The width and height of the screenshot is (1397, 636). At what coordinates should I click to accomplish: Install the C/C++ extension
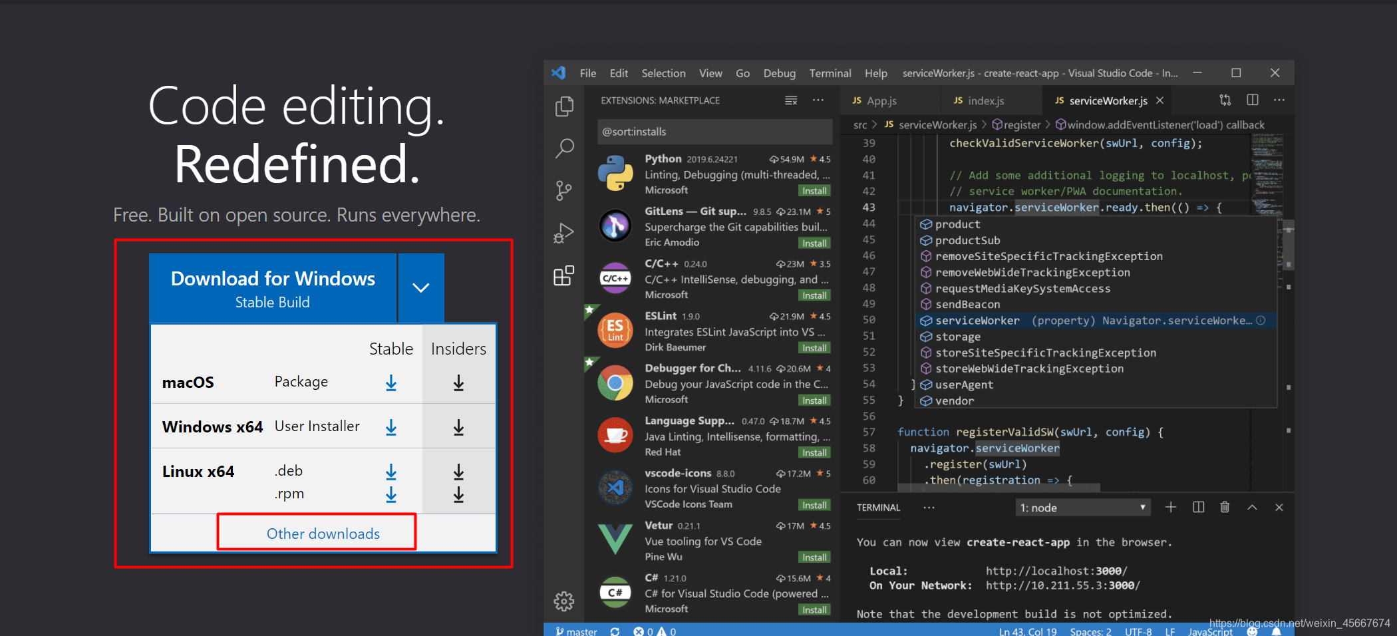(x=814, y=296)
